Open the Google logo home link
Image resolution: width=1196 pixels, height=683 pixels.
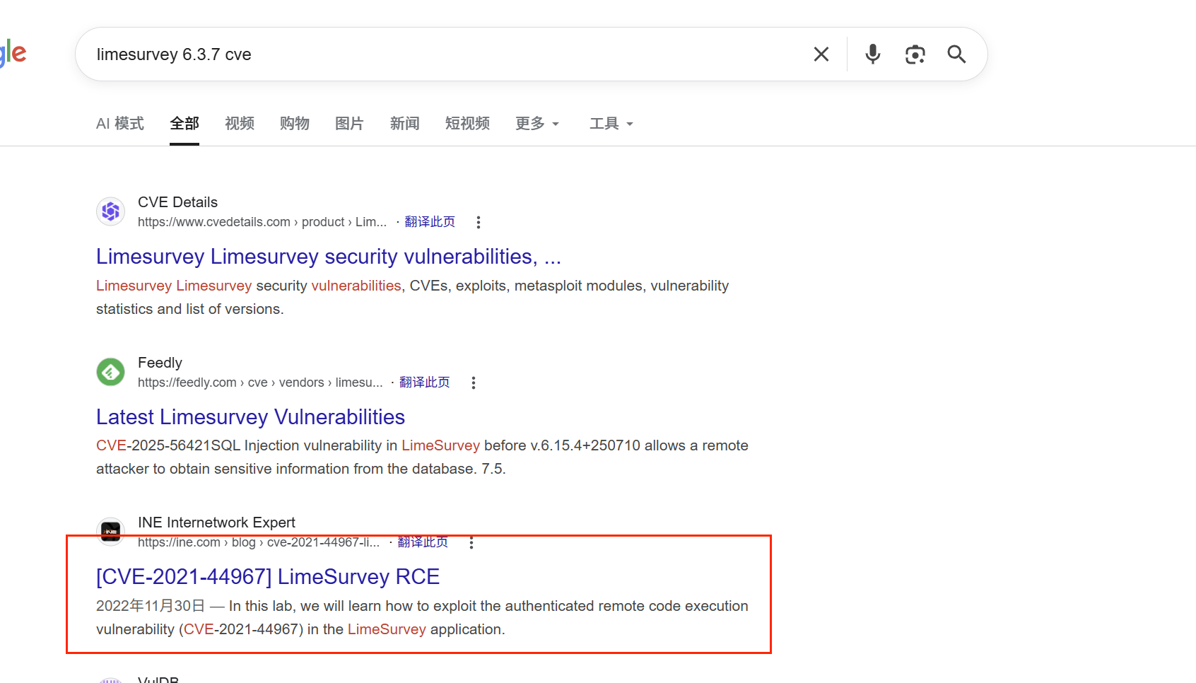(x=13, y=54)
